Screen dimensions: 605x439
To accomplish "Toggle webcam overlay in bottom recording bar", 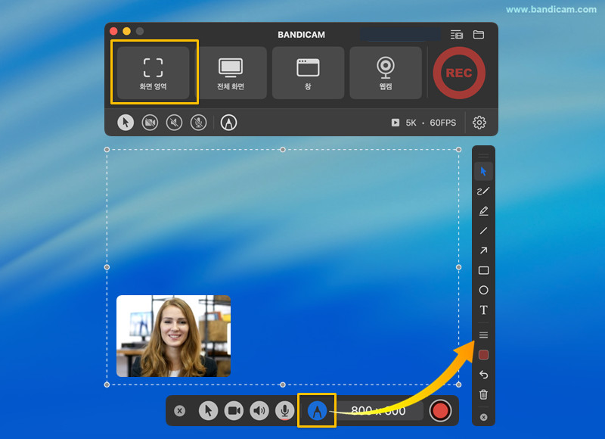I will [x=234, y=410].
